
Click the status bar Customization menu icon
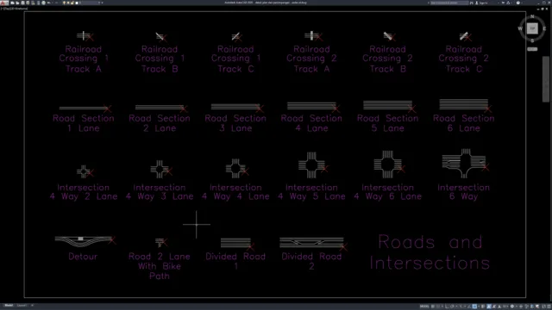pos(549,307)
